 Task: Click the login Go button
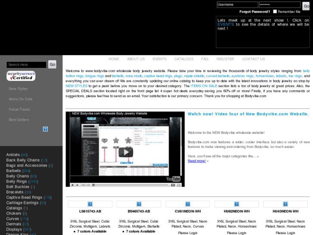306,6
